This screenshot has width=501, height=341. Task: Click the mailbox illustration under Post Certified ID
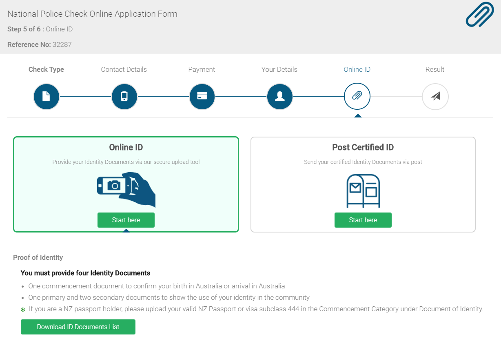click(363, 190)
